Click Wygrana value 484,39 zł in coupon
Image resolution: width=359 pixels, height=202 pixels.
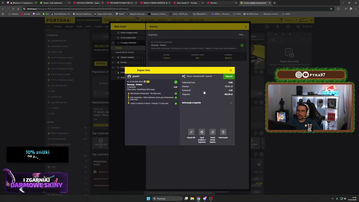click(228, 94)
